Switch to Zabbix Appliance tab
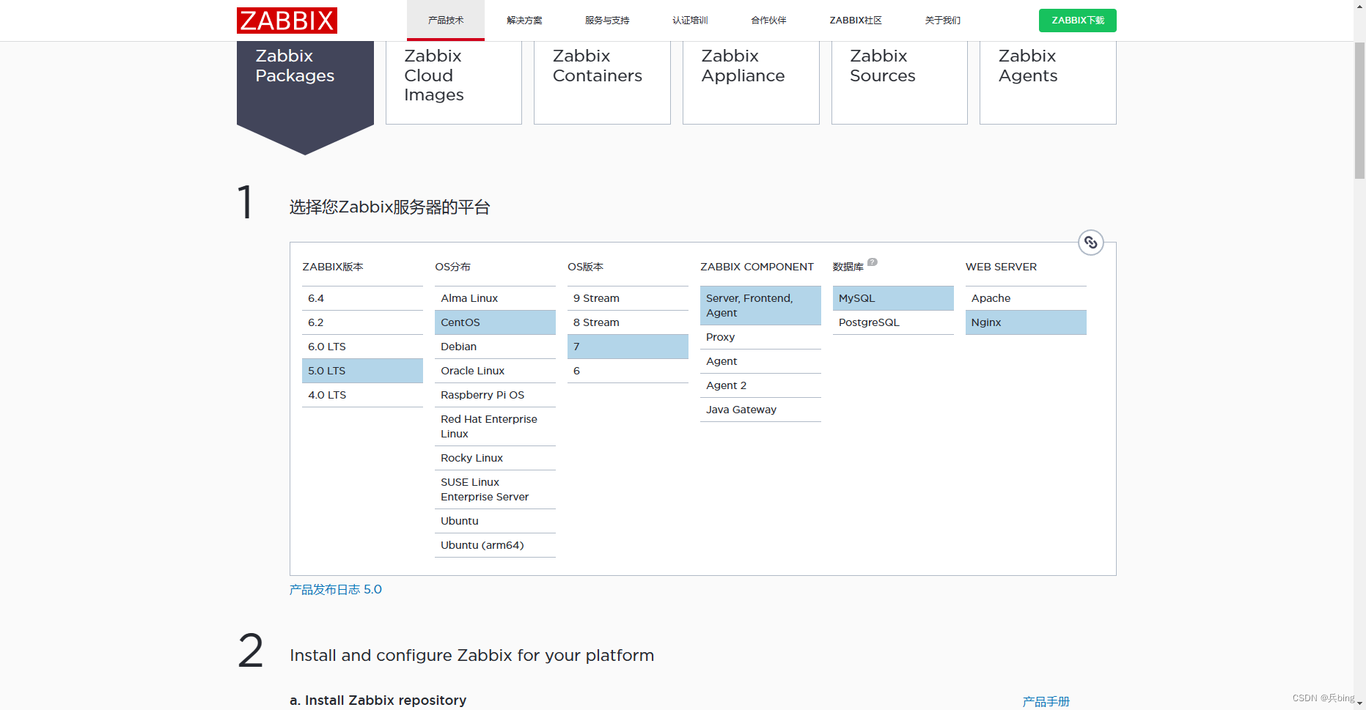Viewport: 1366px width, 710px height. pyautogui.click(x=751, y=82)
